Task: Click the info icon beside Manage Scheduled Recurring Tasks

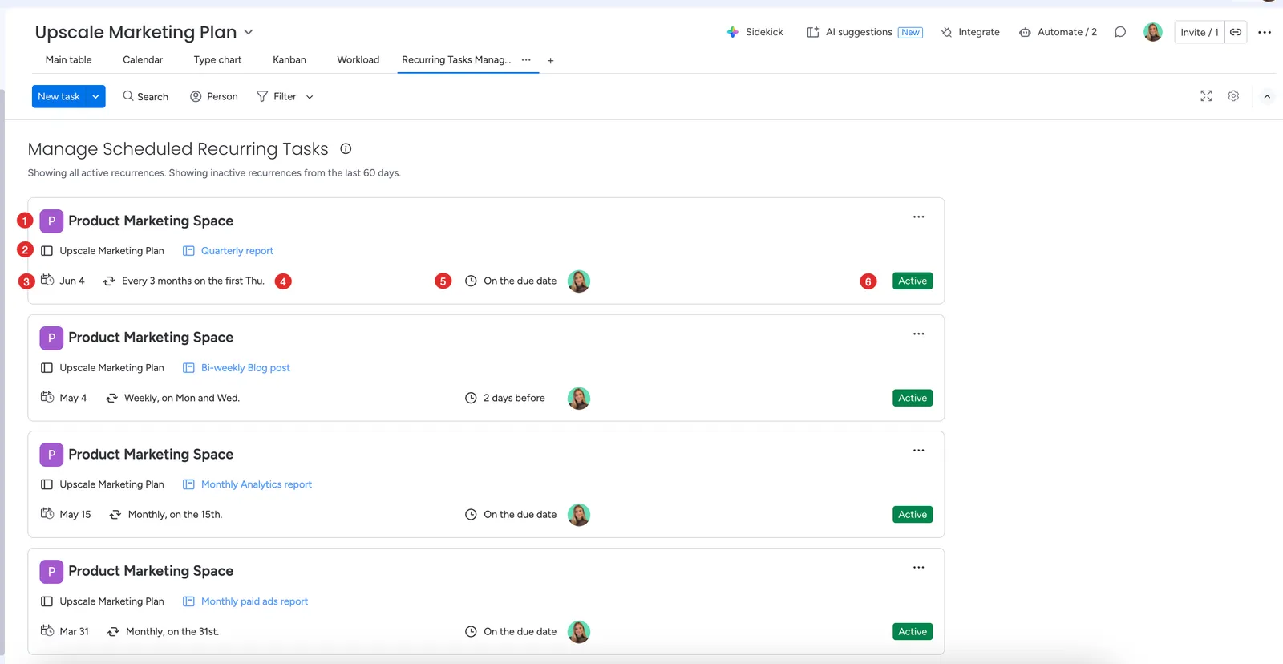Action: pyautogui.click(x=346, y=148)
